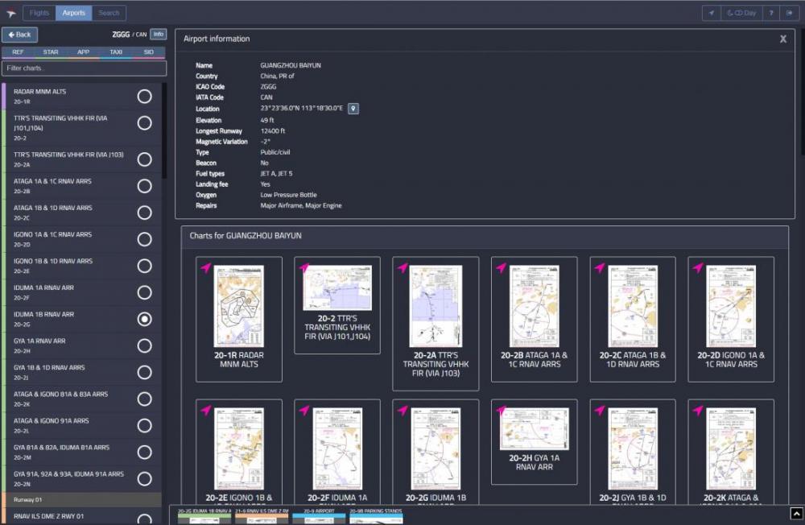Screen dimensions: 805x525
Task: Click the Filter charts input field
Action: [85, 68]
